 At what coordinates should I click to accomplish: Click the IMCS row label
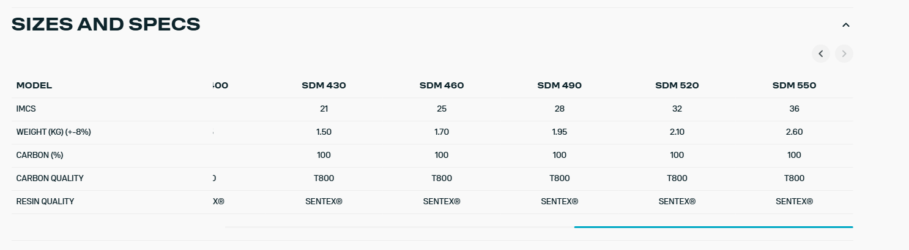(26, 109)
